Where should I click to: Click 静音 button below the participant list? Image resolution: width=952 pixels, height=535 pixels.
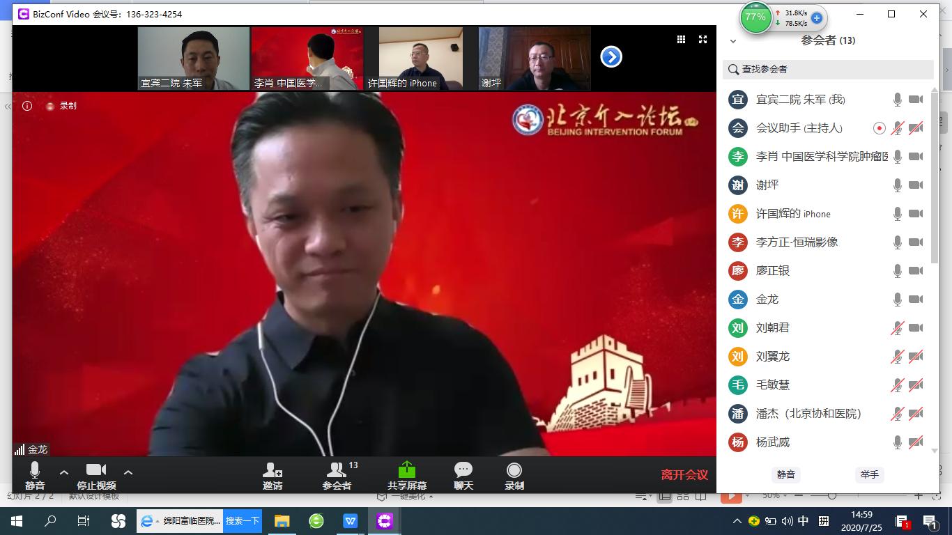click(786, 474)
